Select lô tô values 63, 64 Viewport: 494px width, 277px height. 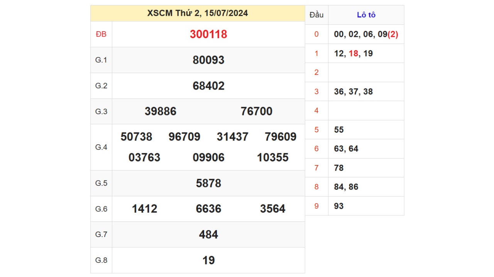pyautogui.click(x=346, y=149)
